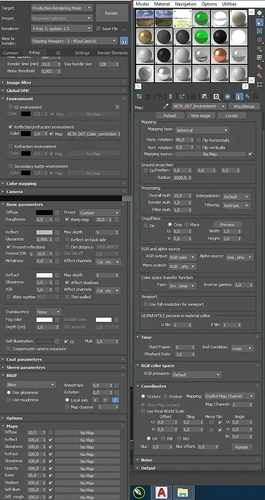The width and height of the screenshot is (265, 500).
Task: Open File Explorer from the taskbar
Action: click(x=182, y=493)
